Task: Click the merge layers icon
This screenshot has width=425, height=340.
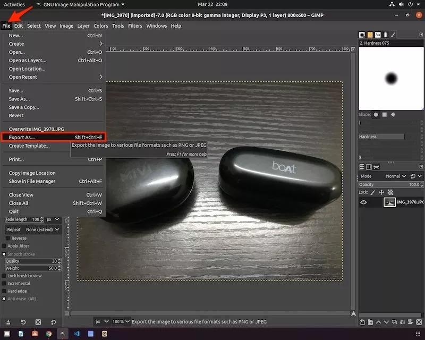Action: point(402,322)
